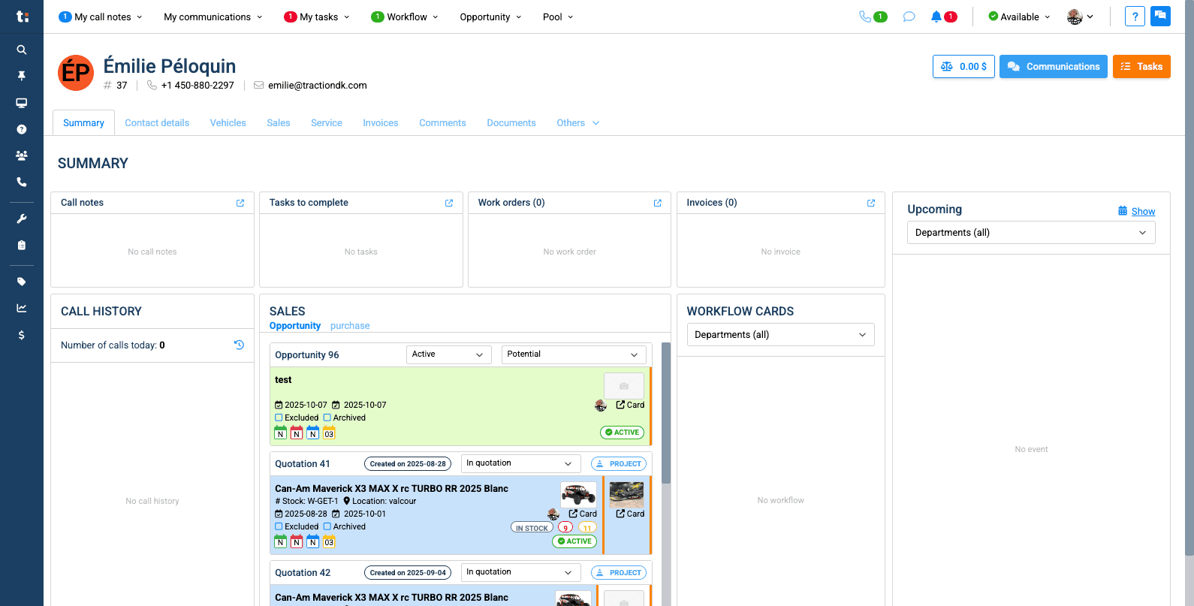The image size is (1194, 606).
Task: Click the app logo in top-left corner
Action: pyautogui.click(x=22, y=17)
